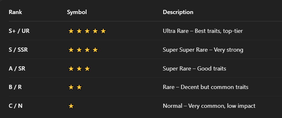This screenshot has height=118, width=282.
Task: Click the Description column header
Action: click(178, 12)
